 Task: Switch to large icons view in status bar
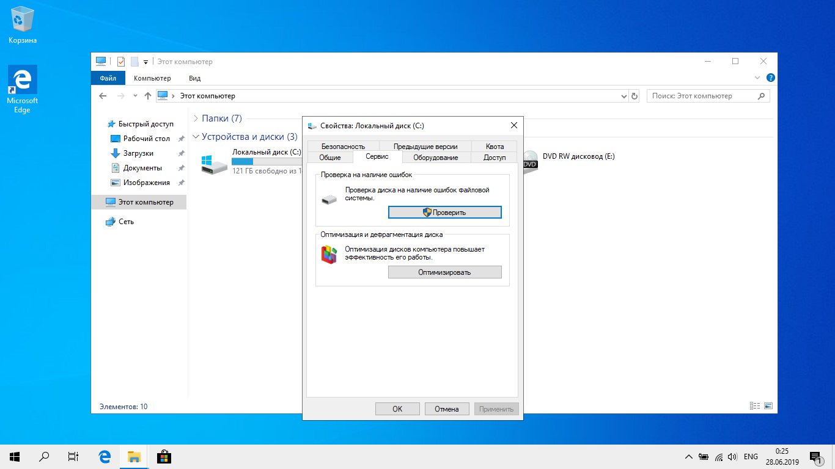click(x=768, y=406)
